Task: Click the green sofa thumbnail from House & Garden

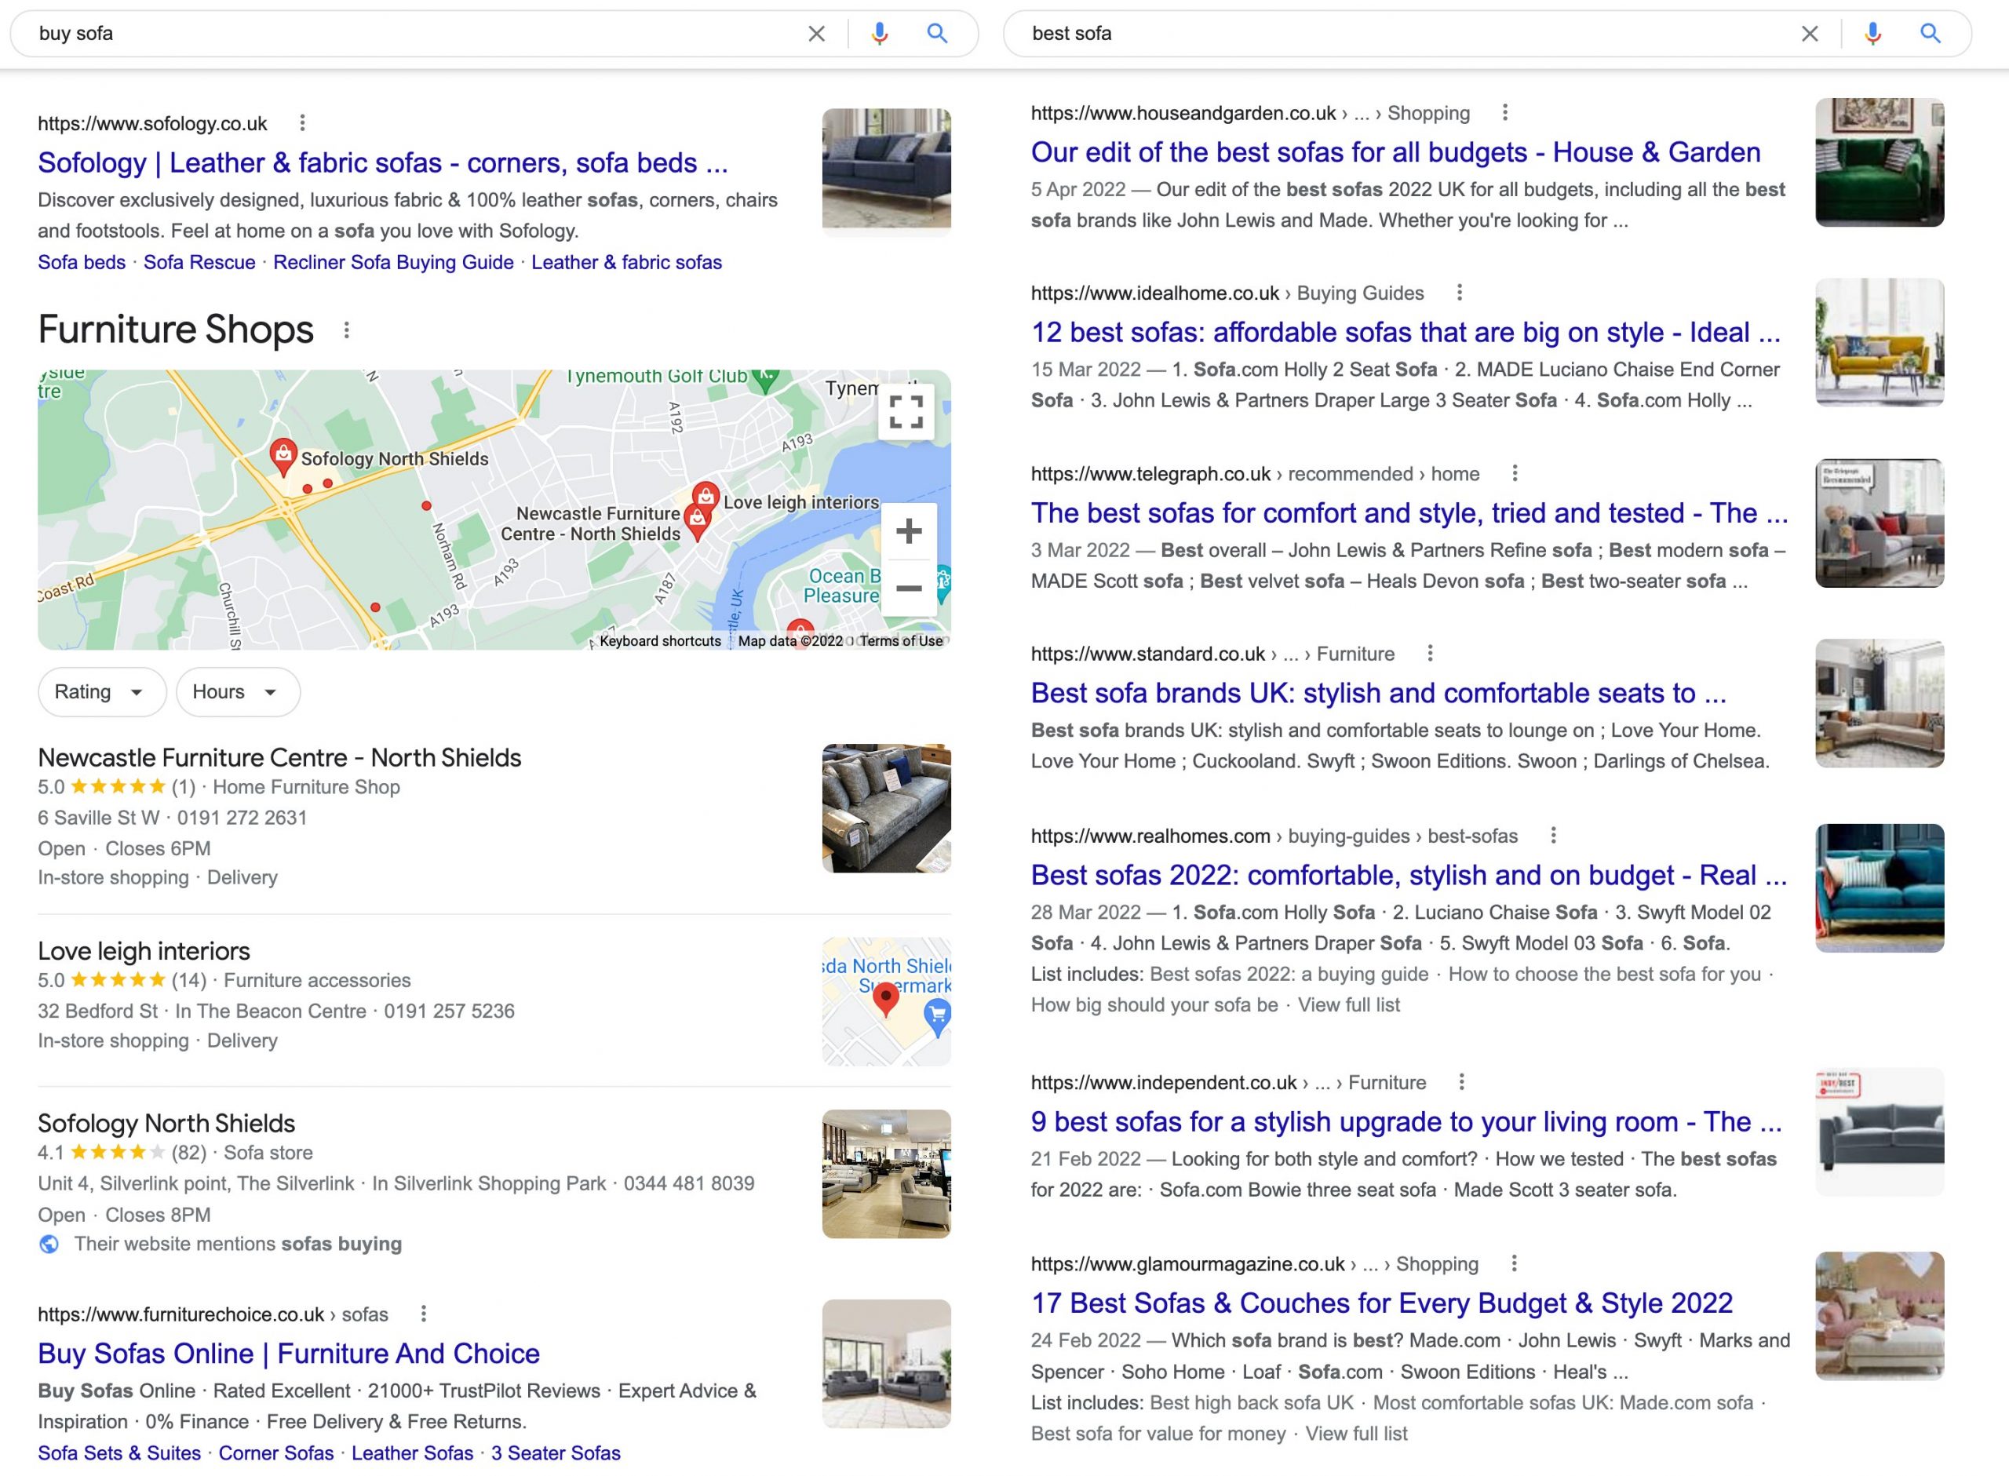Action: point(1879,162)
